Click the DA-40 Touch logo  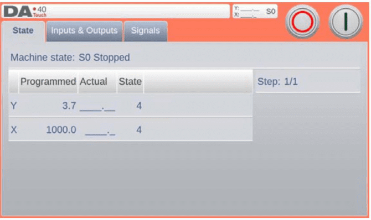[x=25, y=12]
